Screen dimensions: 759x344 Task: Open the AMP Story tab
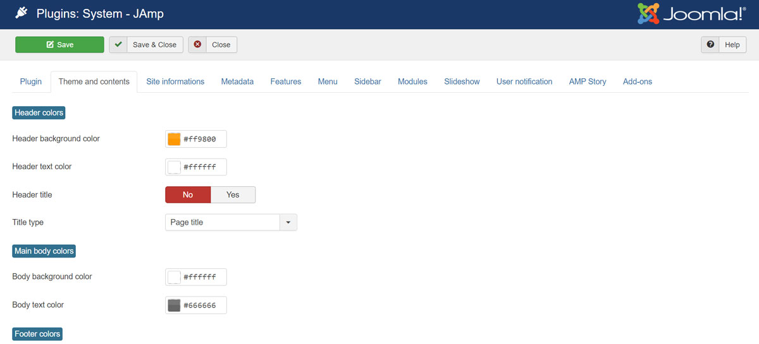(x=588, y=81)
